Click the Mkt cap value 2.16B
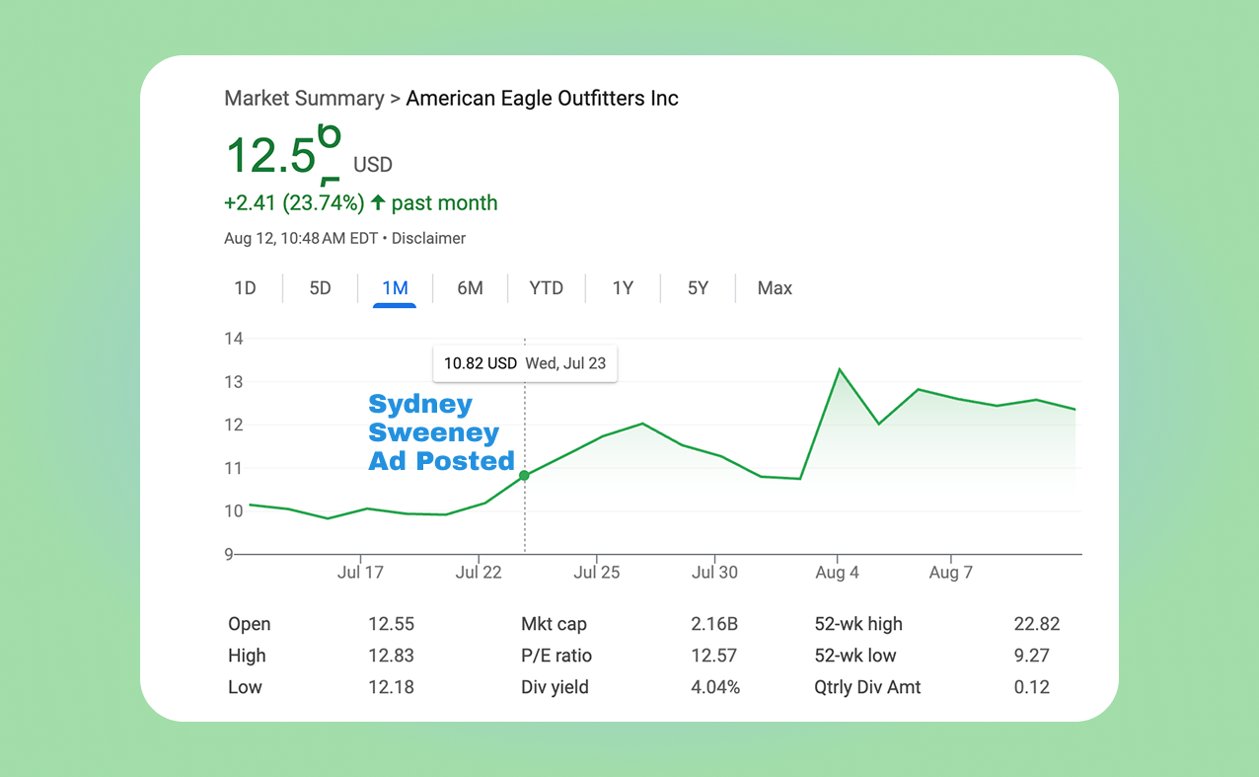Image resolution: width=1259 pixels, height=777 pixels. pyautogui.click(x=714, y=624)
